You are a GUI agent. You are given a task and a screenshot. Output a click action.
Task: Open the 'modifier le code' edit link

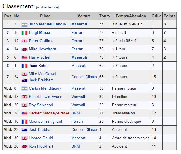click(x=48, y=7)
